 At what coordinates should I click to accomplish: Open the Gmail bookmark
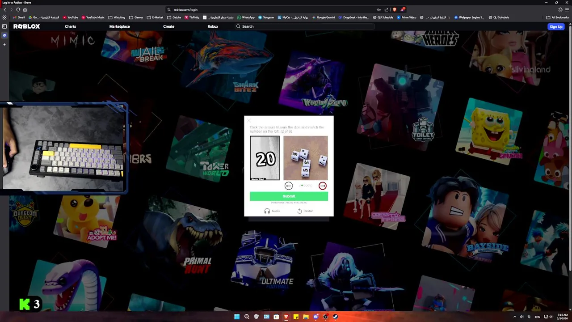click(x=18, y=17)
